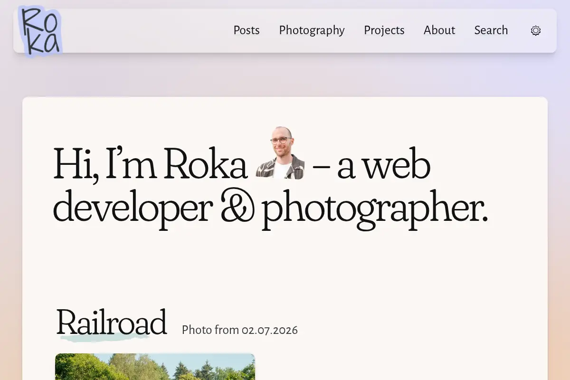The height and width of the screenshot is (380, 570).
Task: Visit the About page
Action: 439,30
